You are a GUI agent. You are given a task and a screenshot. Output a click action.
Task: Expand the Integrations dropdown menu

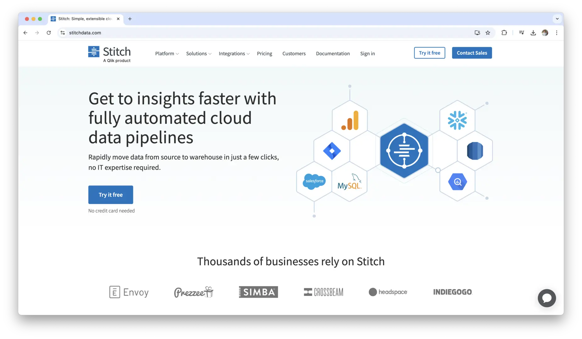pos(234,54)
